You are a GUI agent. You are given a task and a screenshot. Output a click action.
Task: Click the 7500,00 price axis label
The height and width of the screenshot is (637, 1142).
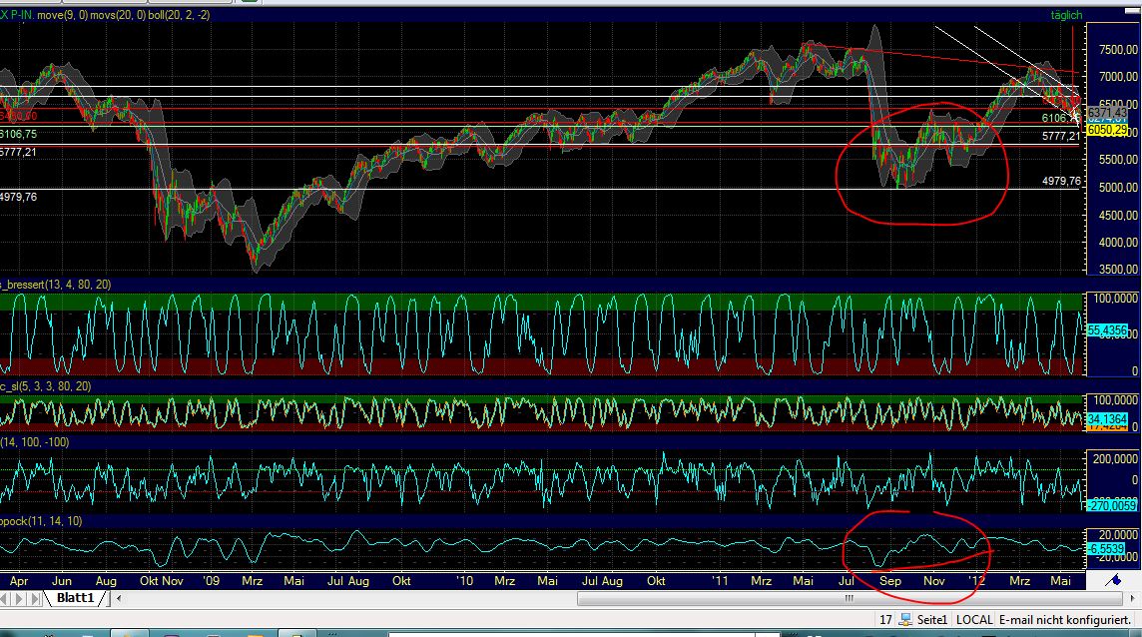(1118, 50)
